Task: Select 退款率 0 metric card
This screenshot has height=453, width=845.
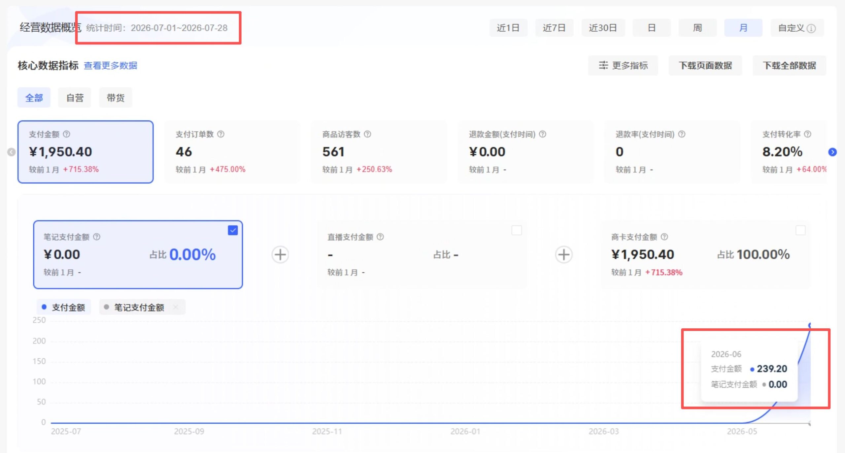Action: [x=672, y=152]
